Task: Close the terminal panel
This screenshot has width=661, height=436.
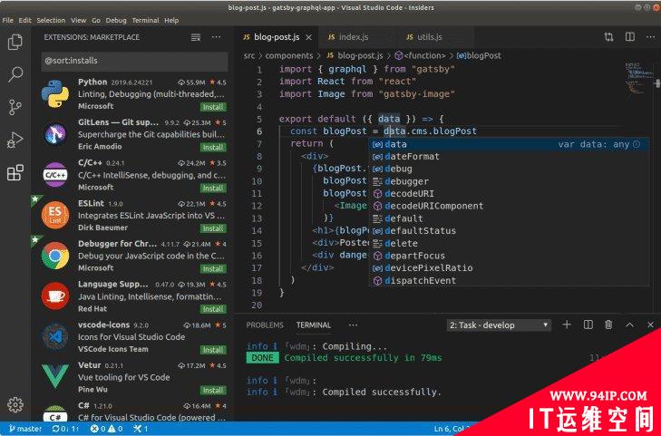Action: [650, 325]
